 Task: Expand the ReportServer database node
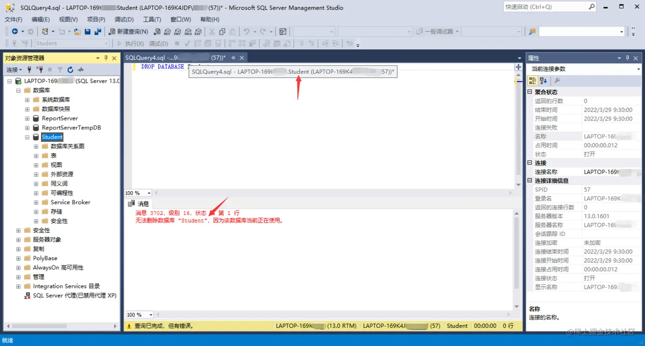[27, 118]
